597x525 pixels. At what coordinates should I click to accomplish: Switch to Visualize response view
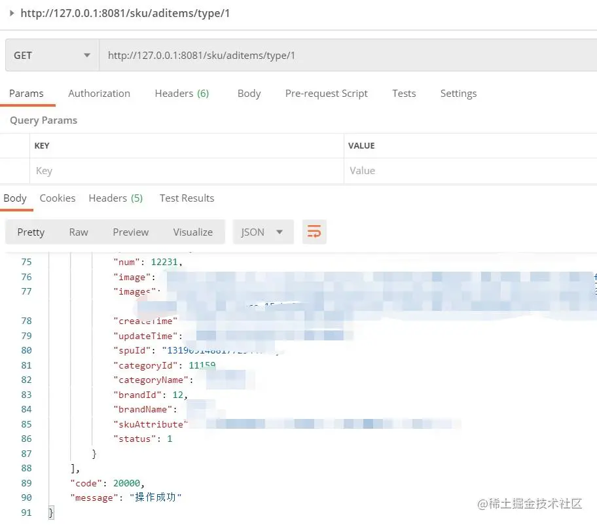192,232
